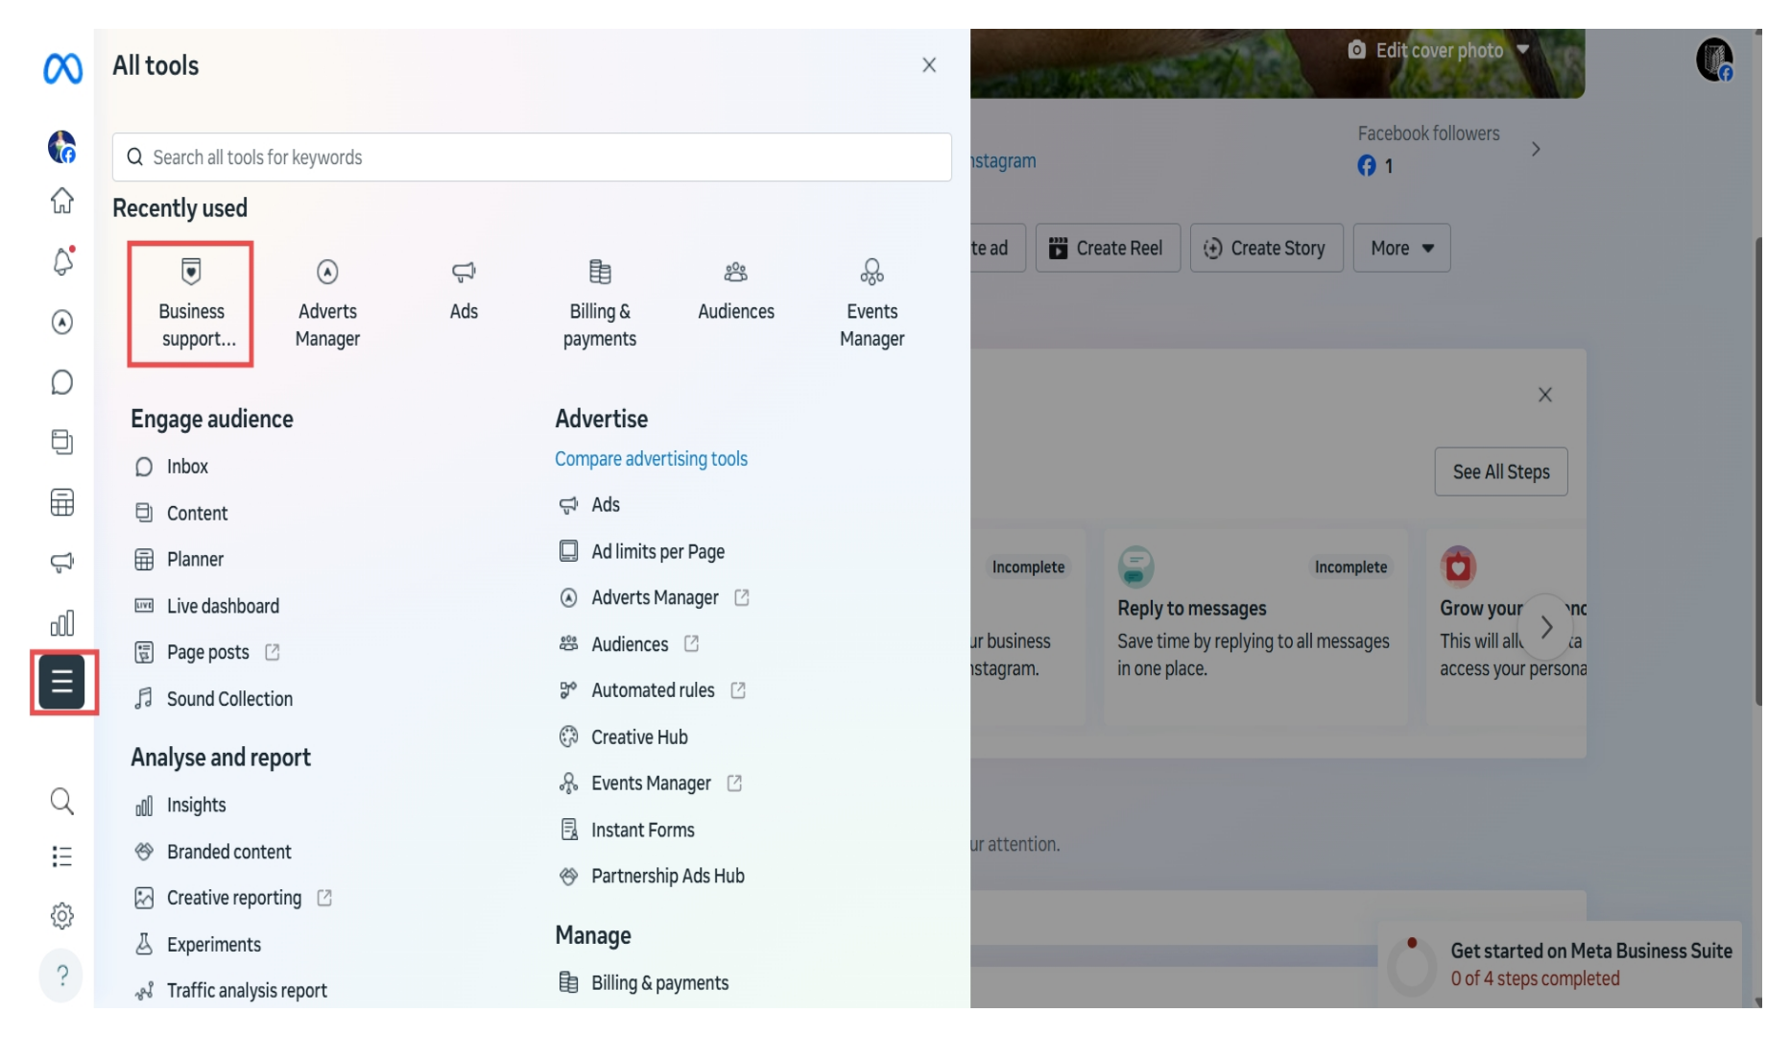
Task: Open Partnership Ads Hub
Action: [652, 877]
